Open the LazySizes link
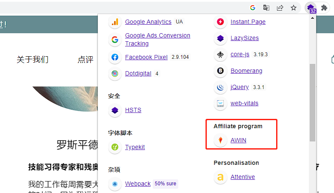Viewport: 334px width, 193px height. (245, 38)
